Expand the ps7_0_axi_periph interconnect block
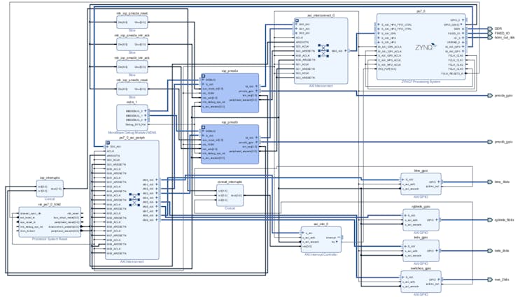Screen dimensions: 518x297 pyautogui.click(x=108, y=143)
